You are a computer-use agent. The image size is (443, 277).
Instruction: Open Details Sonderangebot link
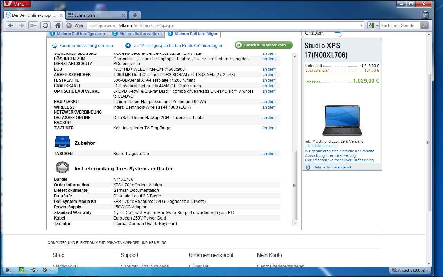332,167
